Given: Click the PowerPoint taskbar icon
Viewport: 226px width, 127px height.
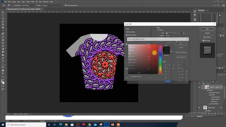Looking at the screenshot, I should click(112, 125).
